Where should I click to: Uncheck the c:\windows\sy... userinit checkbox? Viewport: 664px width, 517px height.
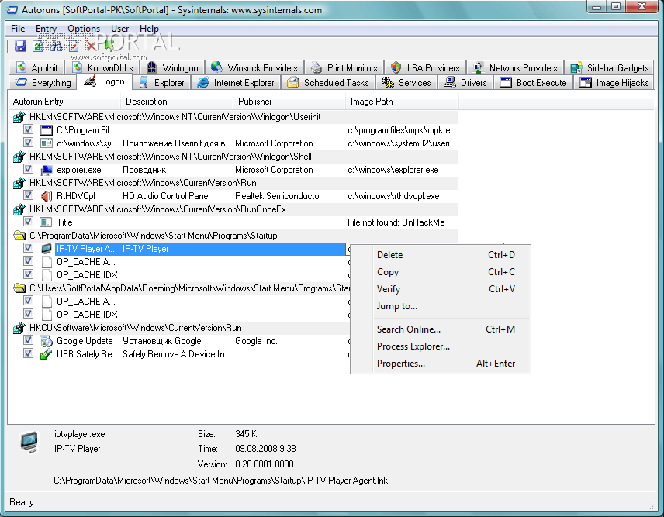click(29, 143)
